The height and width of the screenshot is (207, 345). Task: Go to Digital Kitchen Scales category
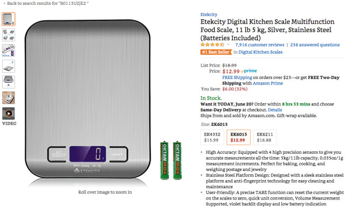pos(260,52)
